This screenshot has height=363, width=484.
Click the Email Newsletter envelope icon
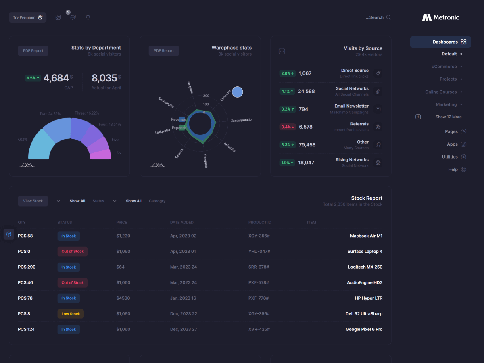tap(378, 109)
